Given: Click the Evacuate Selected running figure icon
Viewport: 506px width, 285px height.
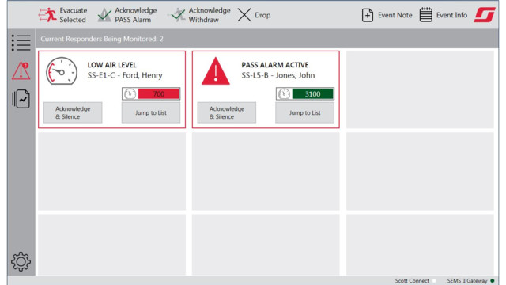Looking at the screenshot, I should [x=47, y=15].
